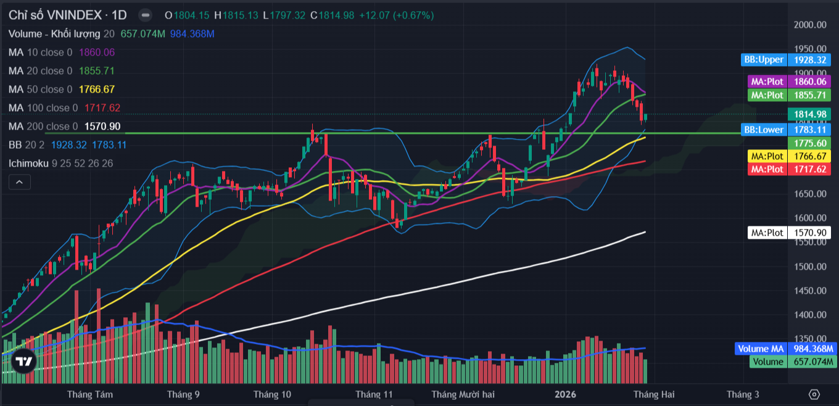Select the MA 50 close indicator legend
Screen dimensions: 839x406
(40, 89)
